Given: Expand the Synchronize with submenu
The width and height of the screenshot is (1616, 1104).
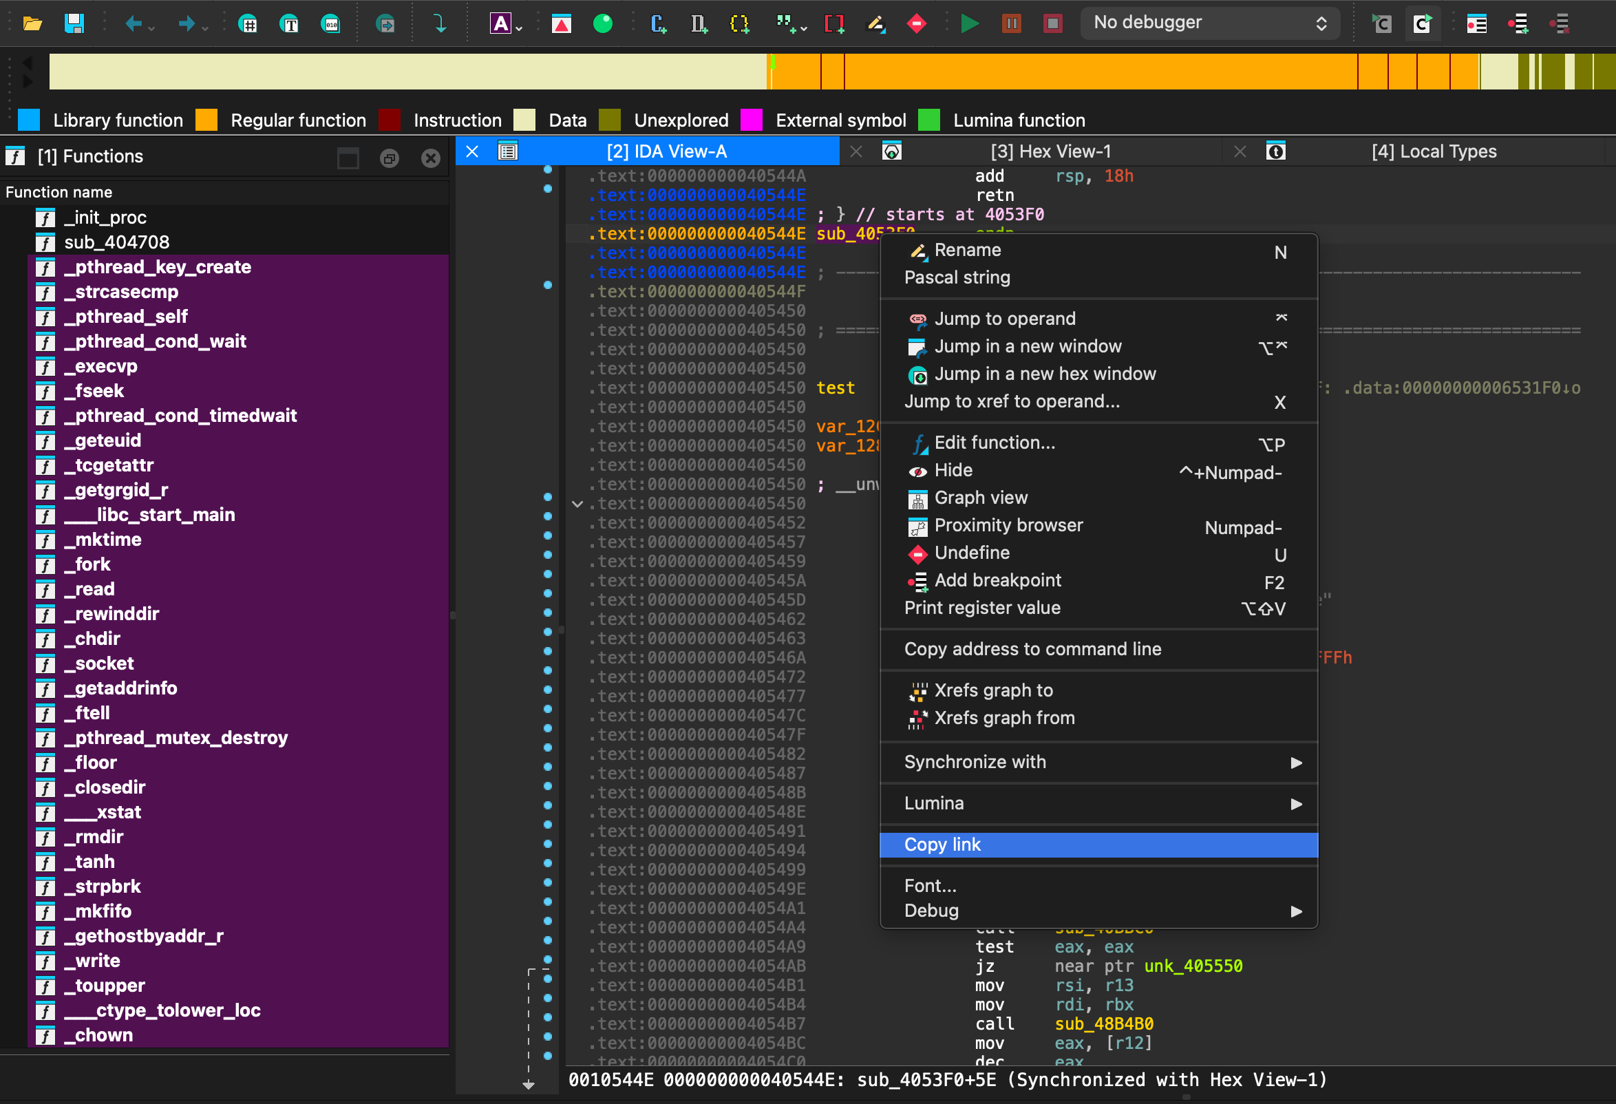Looking at the screenshot, I should (x=1098, y=762).
